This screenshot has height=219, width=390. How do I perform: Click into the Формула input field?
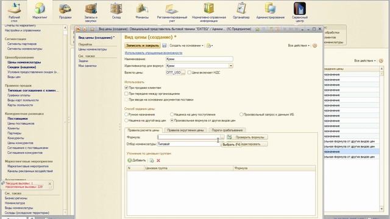[189, 137]
